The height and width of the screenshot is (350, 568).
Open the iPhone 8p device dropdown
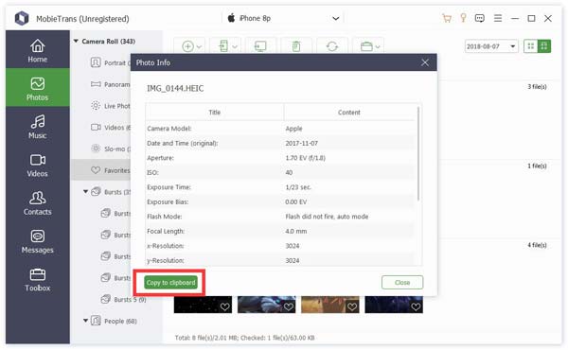(283, 18)
